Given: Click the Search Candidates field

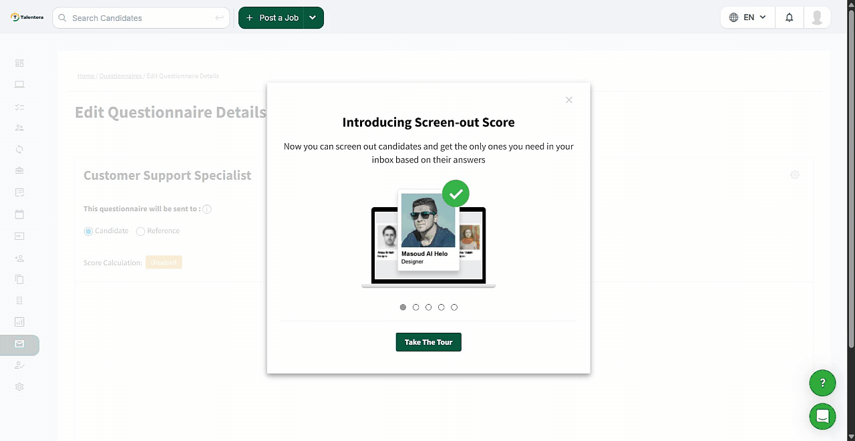Looking at the screenshot, I should pos(142,18).
